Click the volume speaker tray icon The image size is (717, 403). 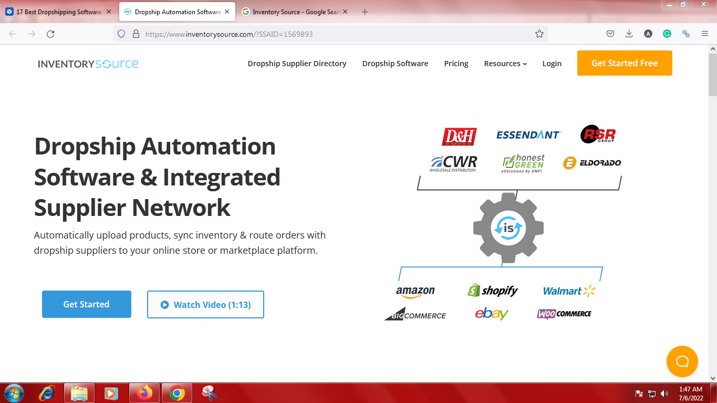point(664,393)
